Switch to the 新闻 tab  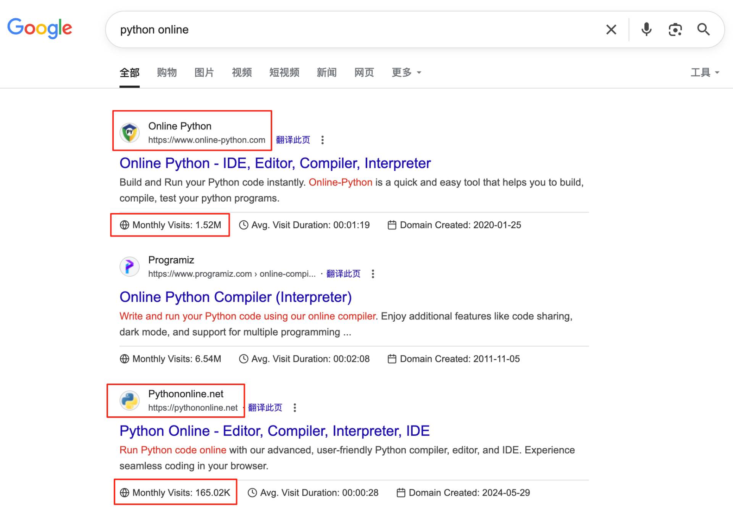pos(326,72)
